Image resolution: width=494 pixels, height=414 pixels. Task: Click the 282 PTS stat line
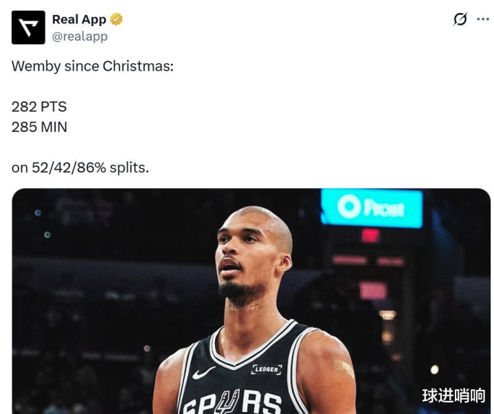(x=39, y=106)
